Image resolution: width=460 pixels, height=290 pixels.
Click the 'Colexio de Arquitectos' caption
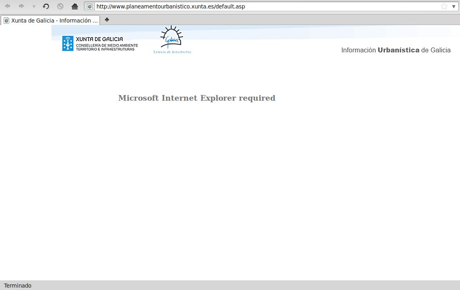coord(172,52)
